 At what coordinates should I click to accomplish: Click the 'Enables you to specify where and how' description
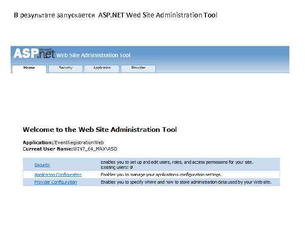click(186, 182)
